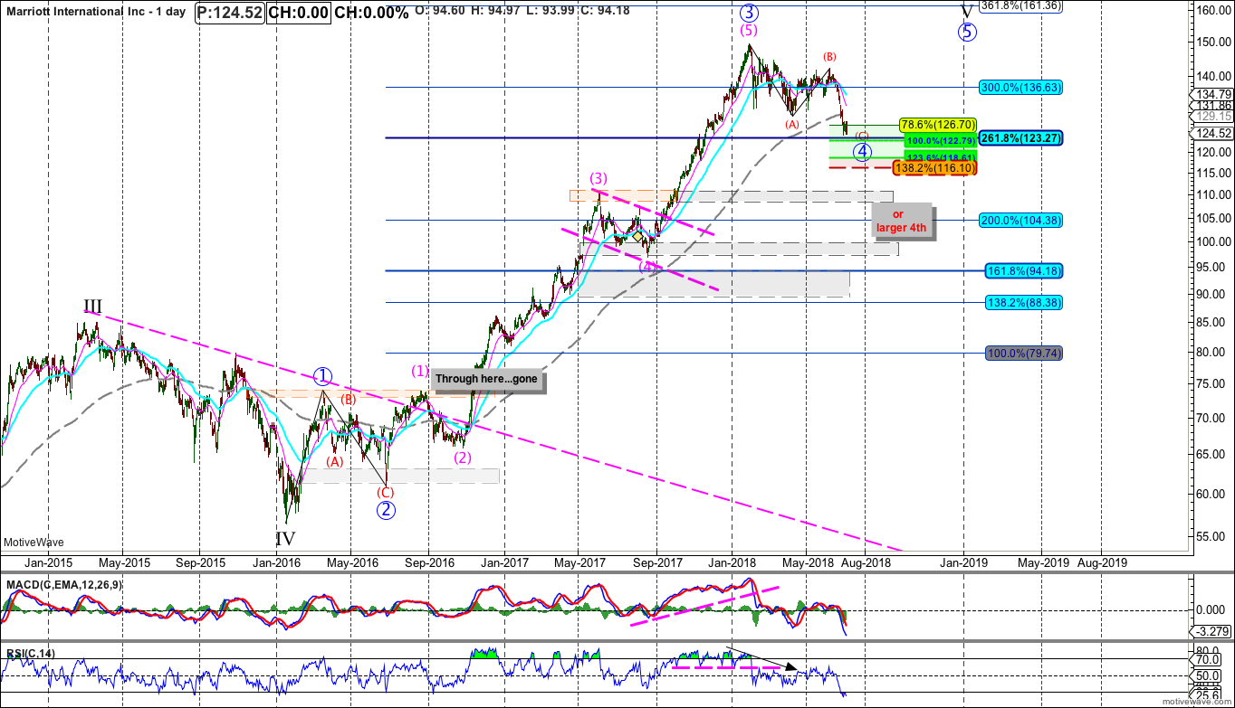This screenshot has width=1235, height=708.
Task: Select the P:124.52 last price box
Action: 230,14
